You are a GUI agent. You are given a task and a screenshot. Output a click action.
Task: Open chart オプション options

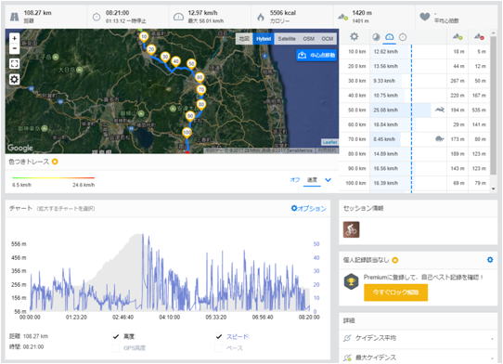point(309,208)
